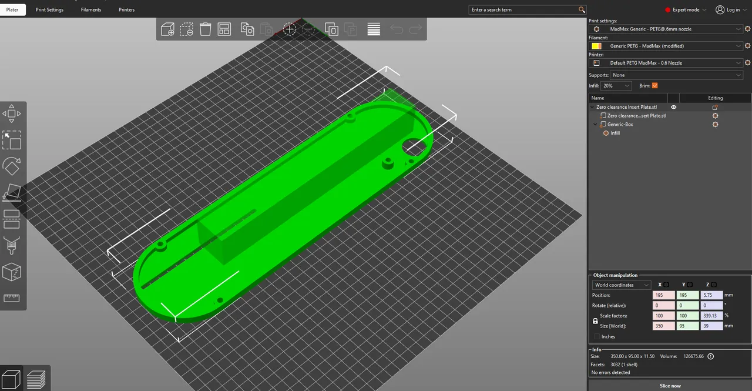
Task: Toggle the Brim checkbox
Action: coord(655,86)
